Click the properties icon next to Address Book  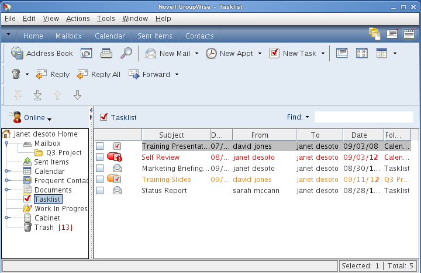87,53
